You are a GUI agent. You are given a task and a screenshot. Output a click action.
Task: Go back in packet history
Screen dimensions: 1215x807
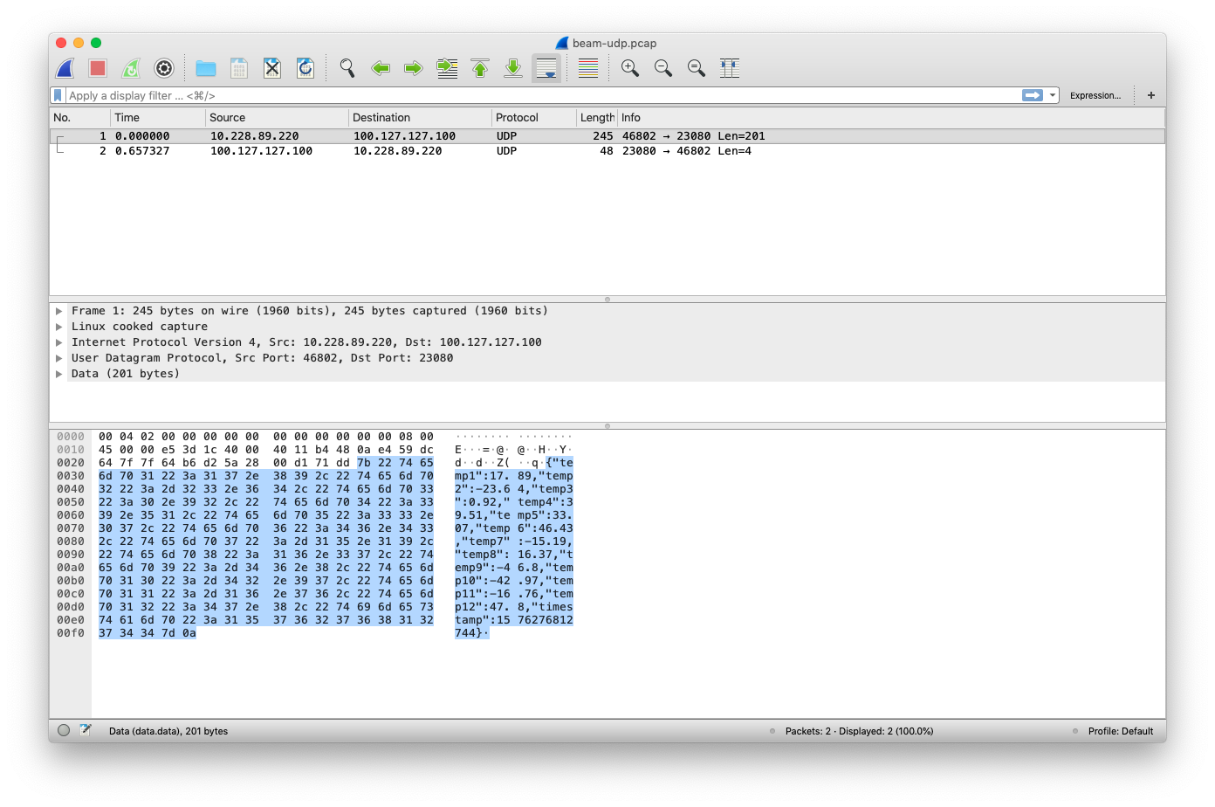click(381, 68)
